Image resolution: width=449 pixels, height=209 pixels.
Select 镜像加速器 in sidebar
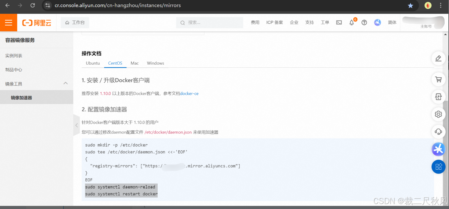(36, 98)
